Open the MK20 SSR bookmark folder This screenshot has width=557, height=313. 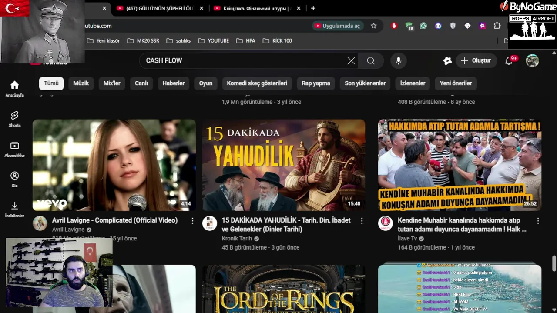coord(143,40)
